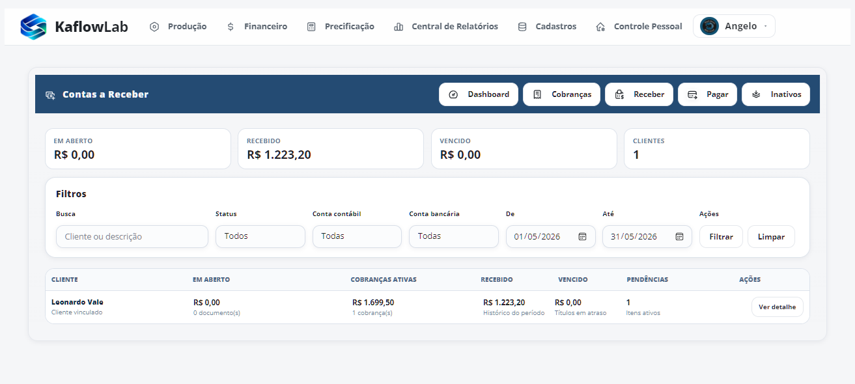The width and height of the screenshot is (855, 384).
Task: Click the Em Aberto summary card
Action: tap(138, 149)
